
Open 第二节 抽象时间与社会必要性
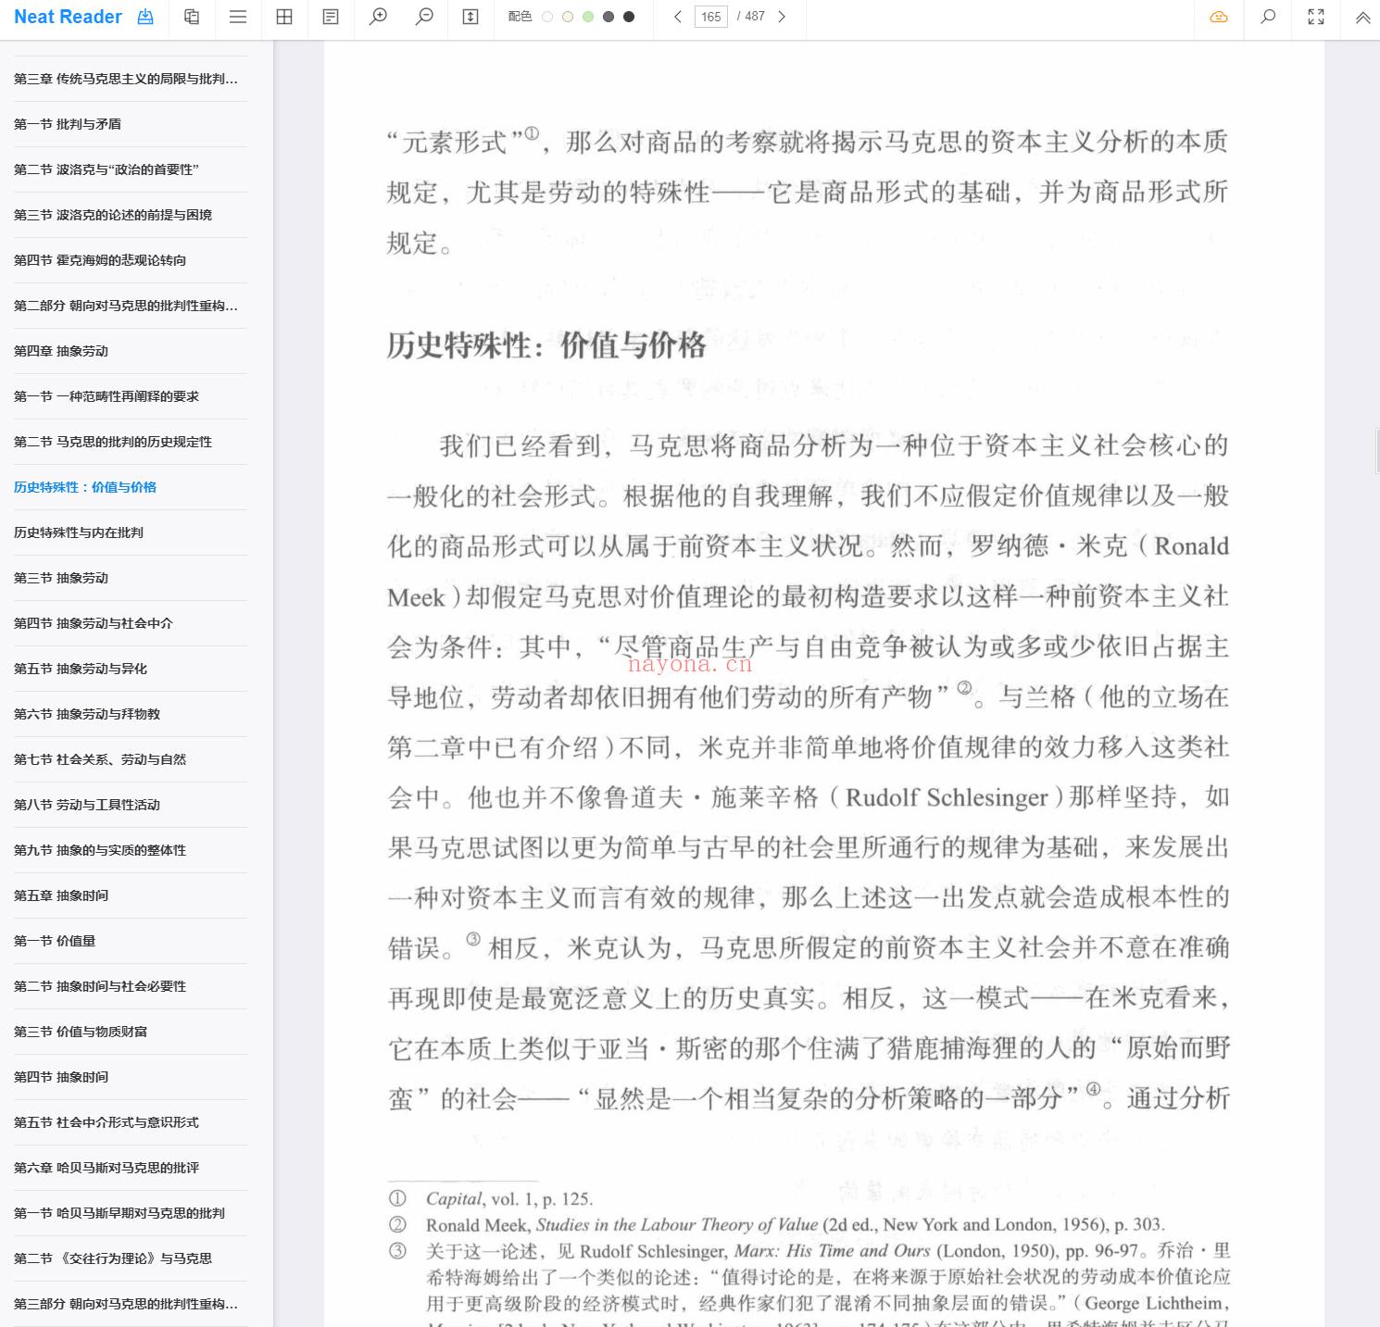pos(100,986)
